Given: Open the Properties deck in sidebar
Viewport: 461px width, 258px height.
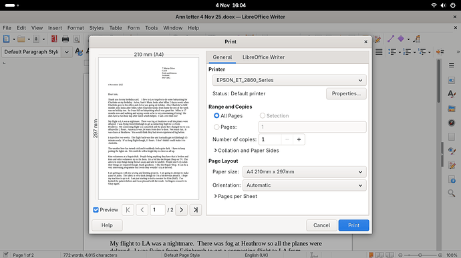Looking at the screenshot, I should [x=452, y=80].
